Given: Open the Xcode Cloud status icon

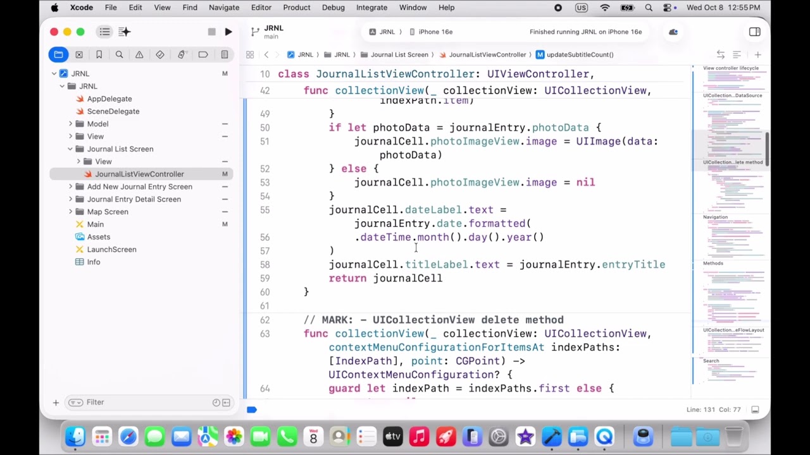Looking at the screenshot, I should point(673,32).
